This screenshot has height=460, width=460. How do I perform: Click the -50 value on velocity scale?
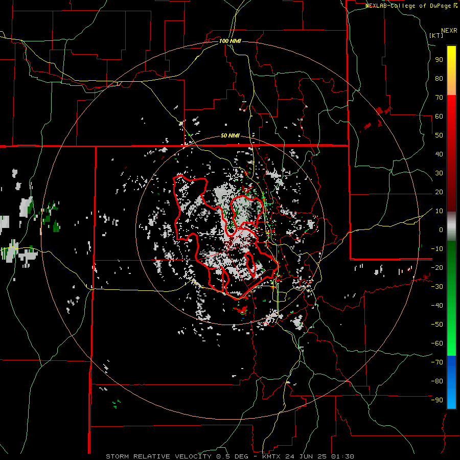click(x=437, y=325)
